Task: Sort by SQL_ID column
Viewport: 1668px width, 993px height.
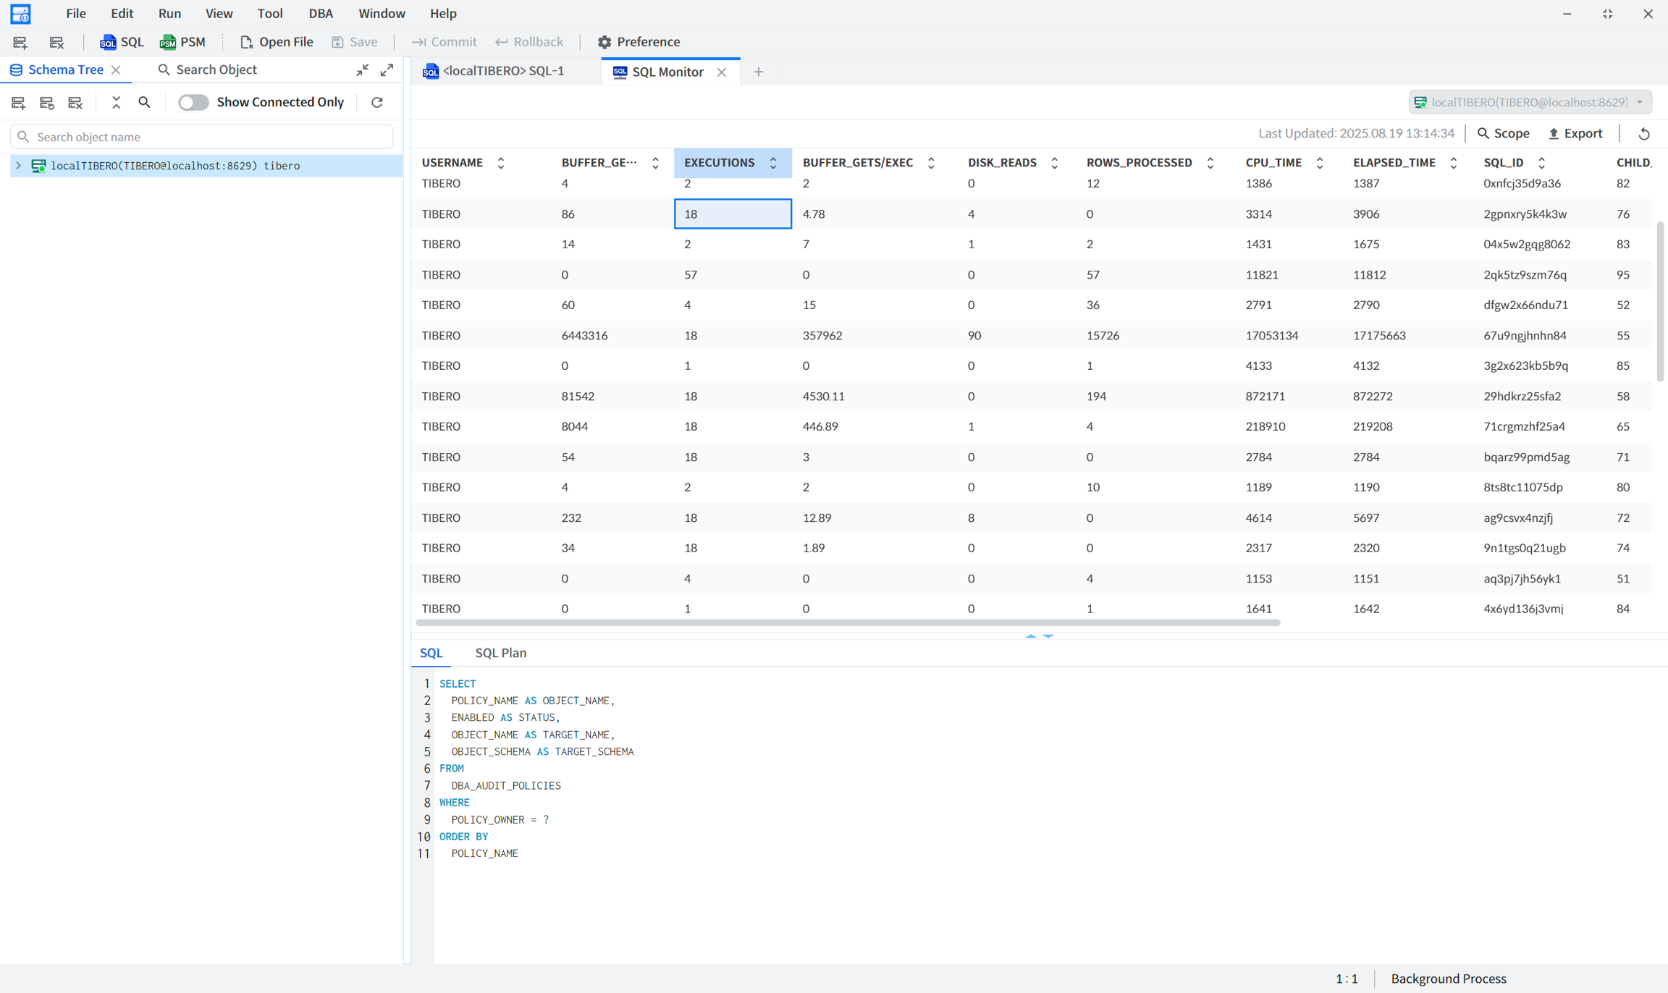Action: click(1541, 163)
